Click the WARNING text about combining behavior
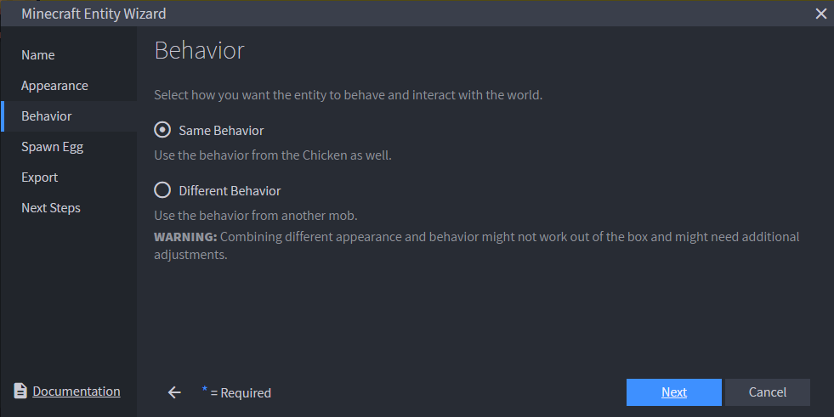Viewport: 834px width, 417px height. pyautogui.click(x=477, y=245)
